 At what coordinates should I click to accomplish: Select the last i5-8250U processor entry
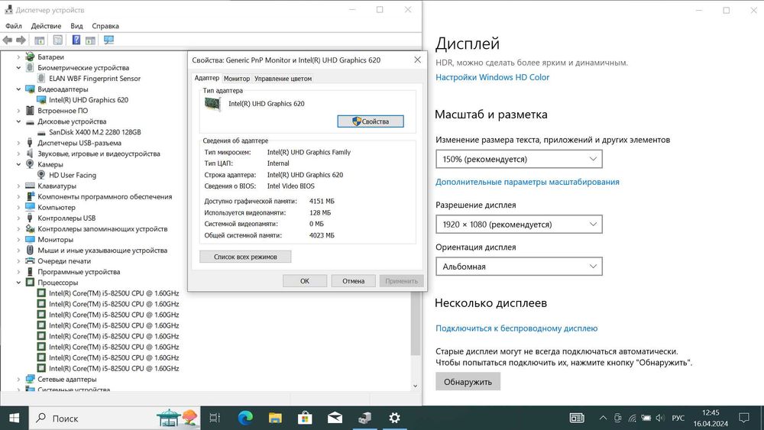(114, 368)
